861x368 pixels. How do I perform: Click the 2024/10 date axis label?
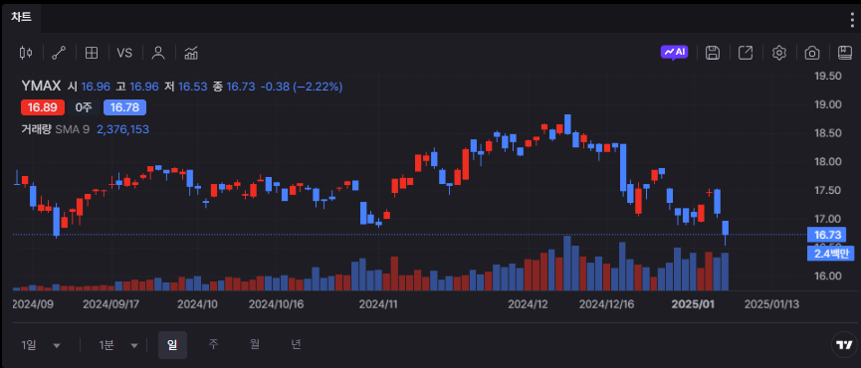(x=198, y=303)
